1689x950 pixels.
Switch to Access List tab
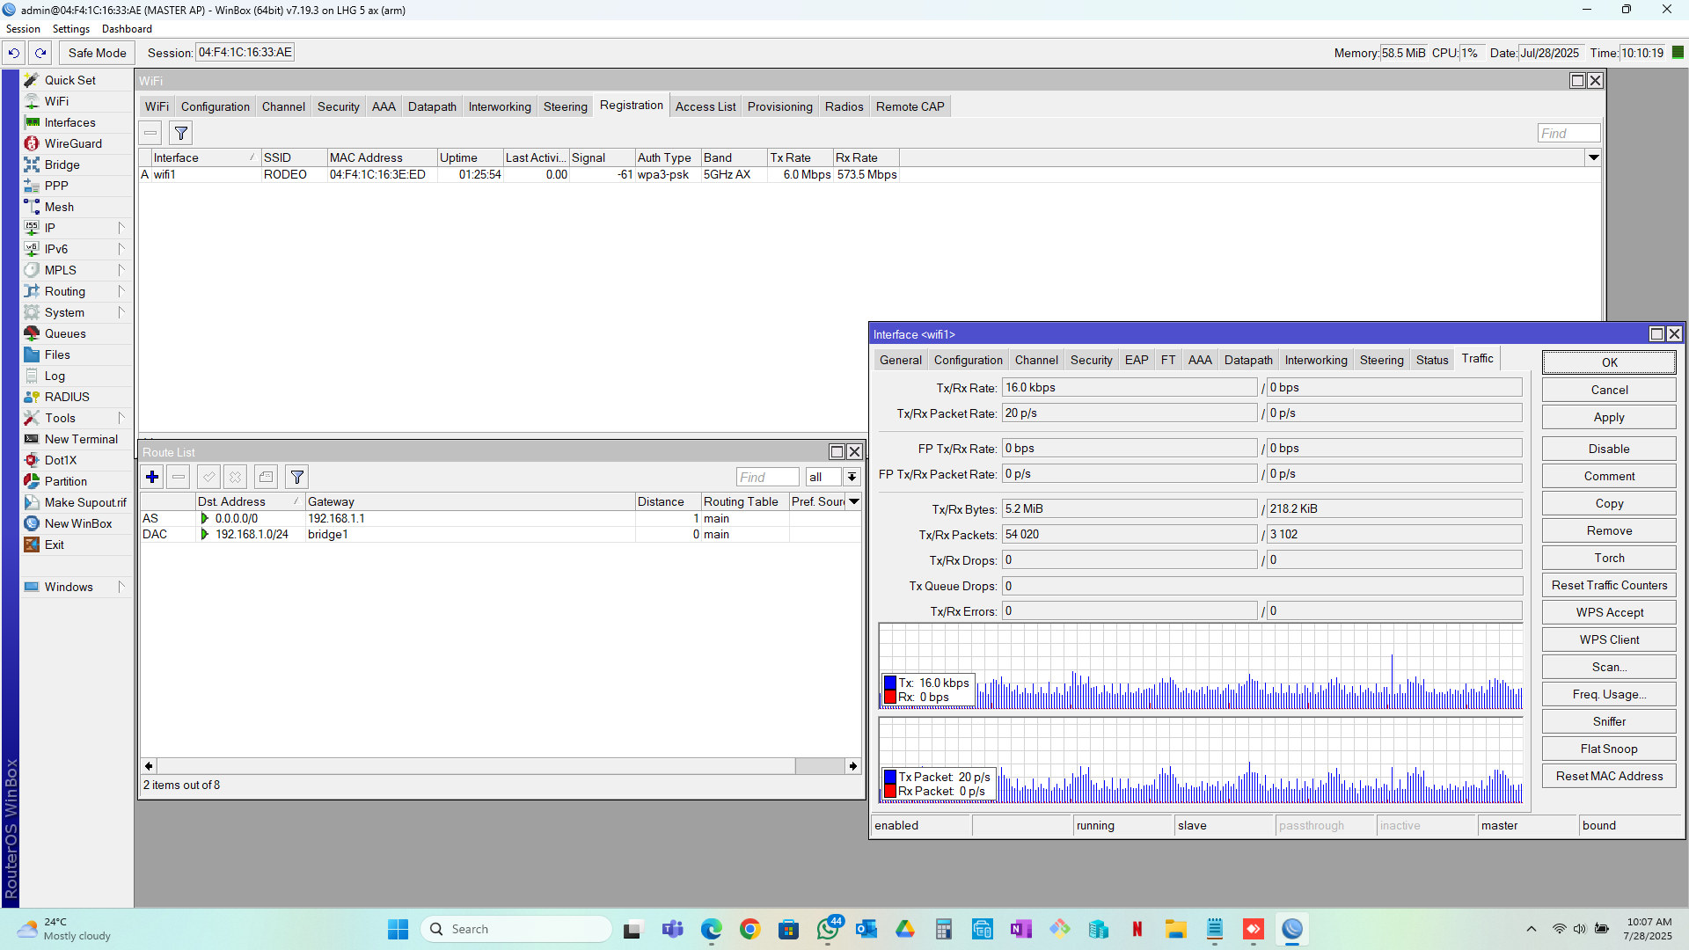pos(706,106)
